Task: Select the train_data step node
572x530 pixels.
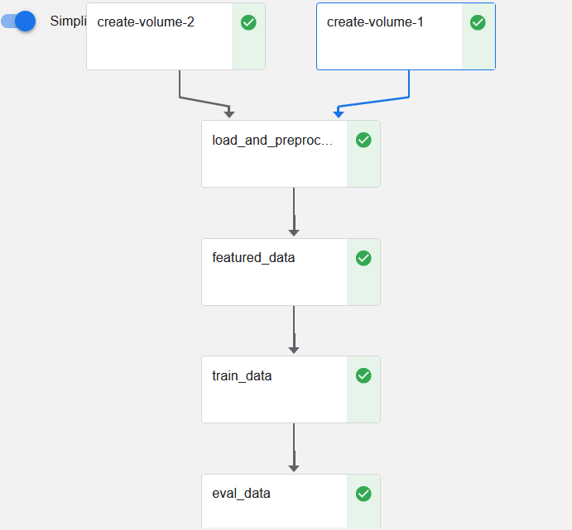Action: point(274,400)
